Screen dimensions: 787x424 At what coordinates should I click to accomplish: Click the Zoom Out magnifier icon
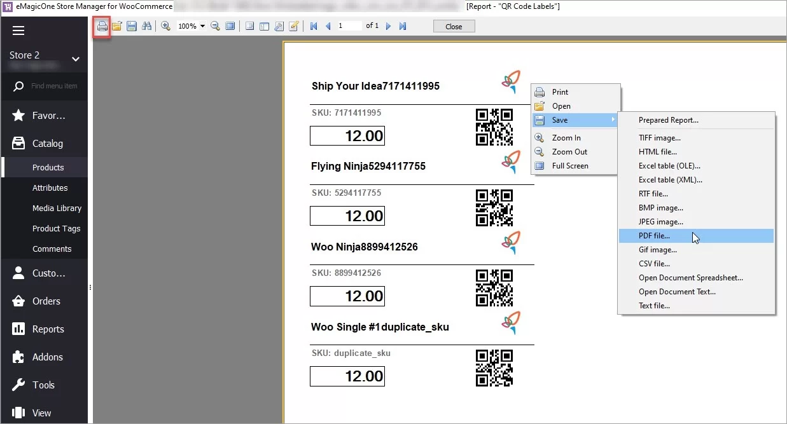point(216,26)
